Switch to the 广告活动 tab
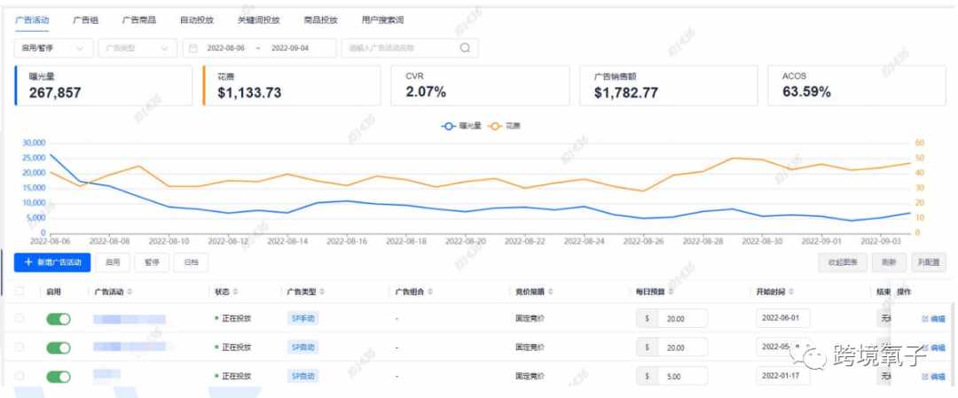This screenshot has height=398, width=958. 32,20
